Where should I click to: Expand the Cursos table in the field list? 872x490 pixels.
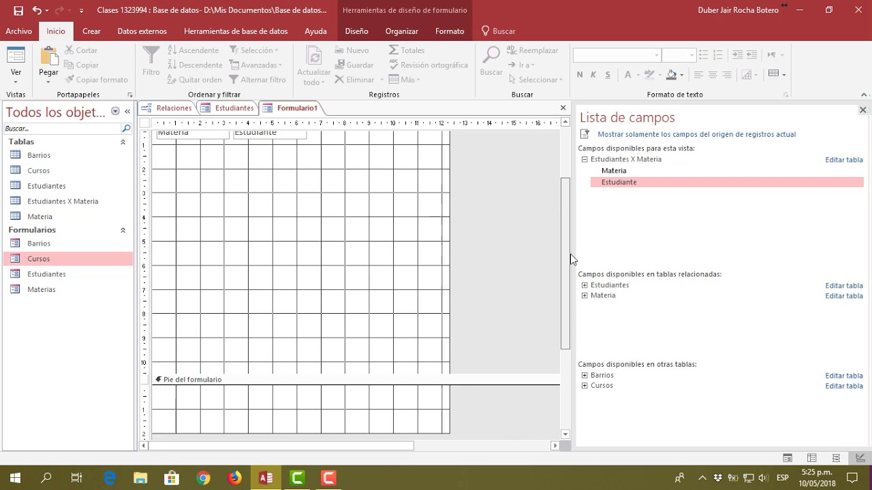(x=585, y=385)
